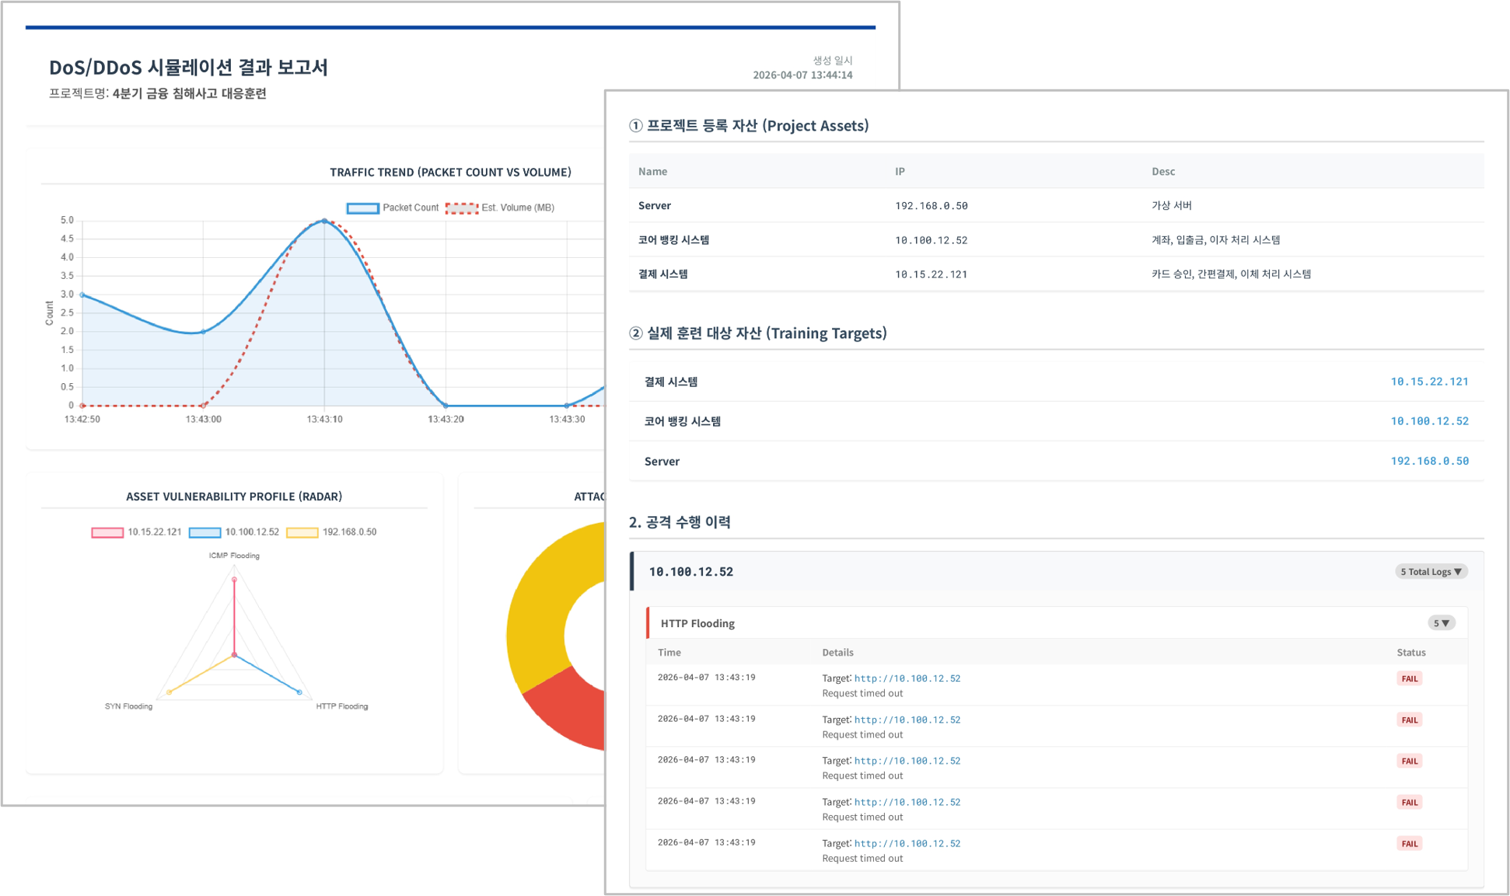Click the last FAIL status badge
The width and height of the screenshot is (1510, 896).
[1409, 844]
